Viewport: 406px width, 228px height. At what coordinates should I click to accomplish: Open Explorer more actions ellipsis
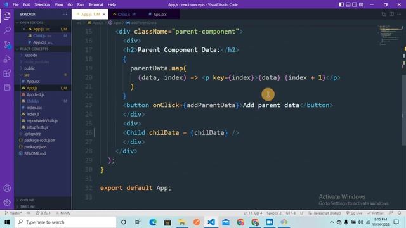click(x=65, y=14)
